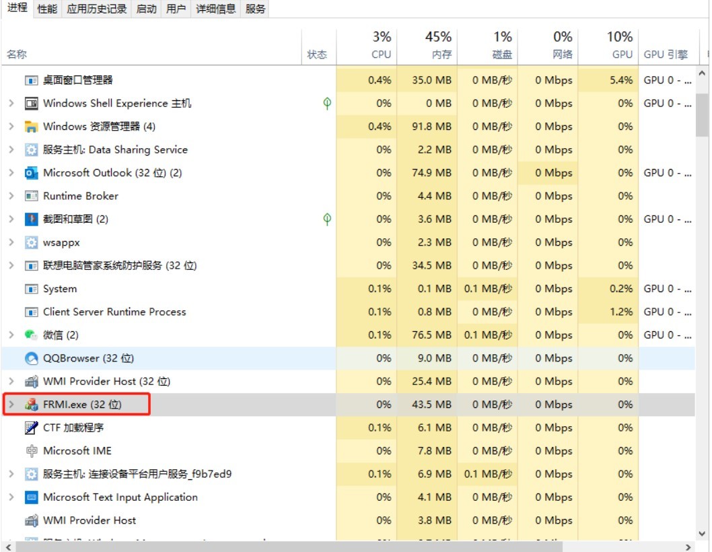The image size is (712, 552).
Task: Click the 桌面窗口管理器 process icon
Action: click(31, 80)
